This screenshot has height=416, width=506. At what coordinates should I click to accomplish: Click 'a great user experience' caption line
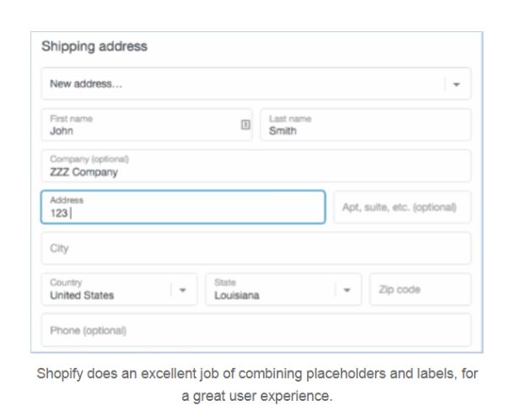(x=256, y=393)
